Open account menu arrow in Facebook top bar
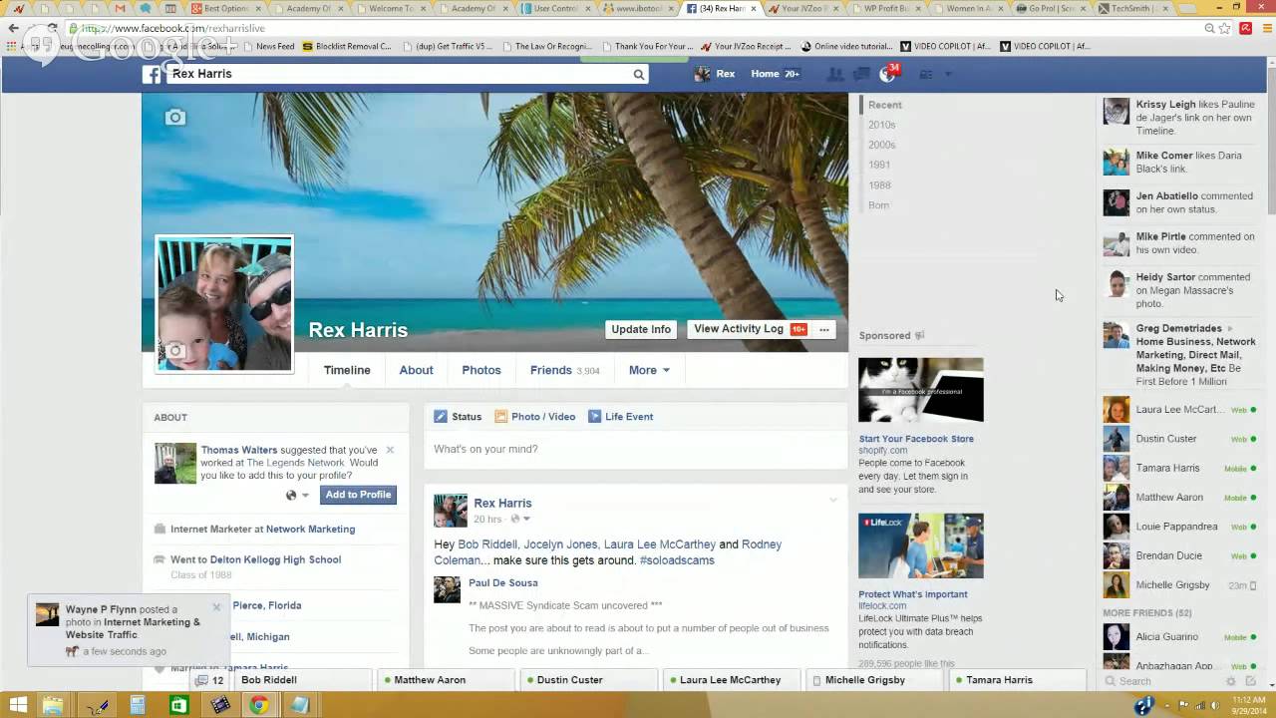The width and height of the screenshot is (1276, 718). pyautogui.click(x=948, y=74)
